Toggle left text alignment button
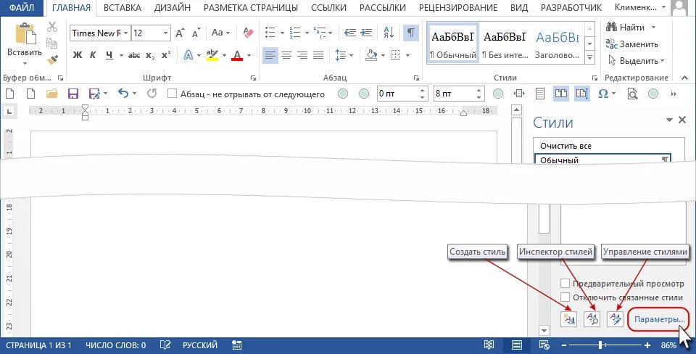Viewport: 696px width, 354px height. (270, 56)
